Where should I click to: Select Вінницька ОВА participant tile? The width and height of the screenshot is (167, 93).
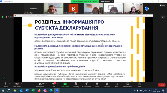[x=74, y=9]
